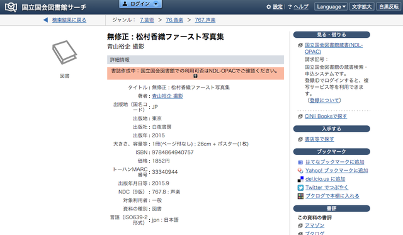
Task: Click the help icon in orange notice
Action: [195, 76]
